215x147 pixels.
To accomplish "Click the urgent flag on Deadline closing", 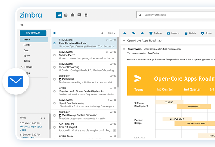I will (108, 100).
